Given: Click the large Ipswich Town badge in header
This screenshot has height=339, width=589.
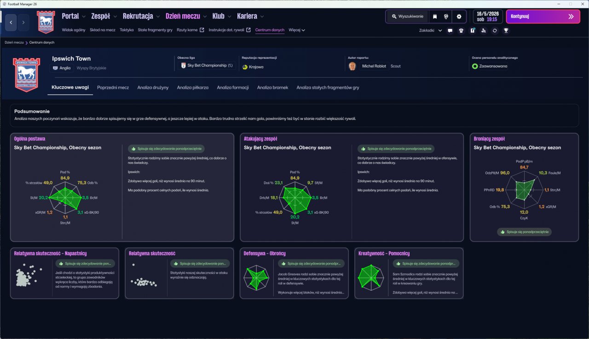Looking at the screenshot, I should click(27, 74).
